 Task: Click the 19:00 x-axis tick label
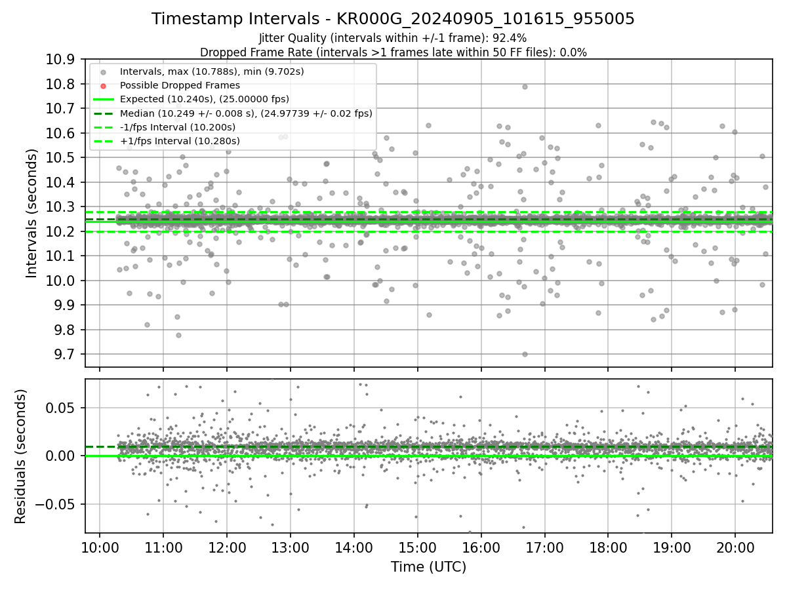click(x=672, y=547)
